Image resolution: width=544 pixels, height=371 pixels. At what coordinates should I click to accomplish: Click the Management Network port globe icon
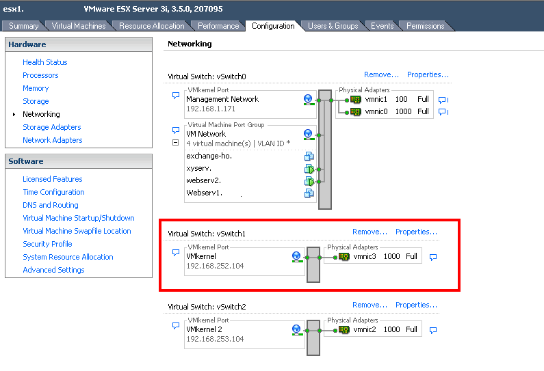308,100
